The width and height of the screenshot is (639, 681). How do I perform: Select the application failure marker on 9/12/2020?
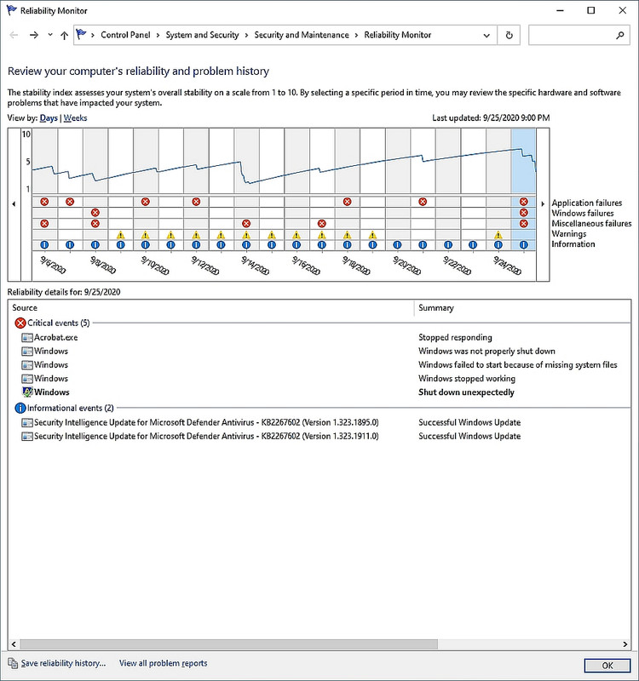196,202
